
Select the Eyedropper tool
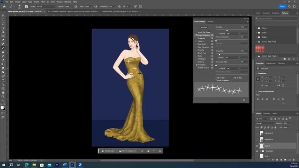[3, 40]
